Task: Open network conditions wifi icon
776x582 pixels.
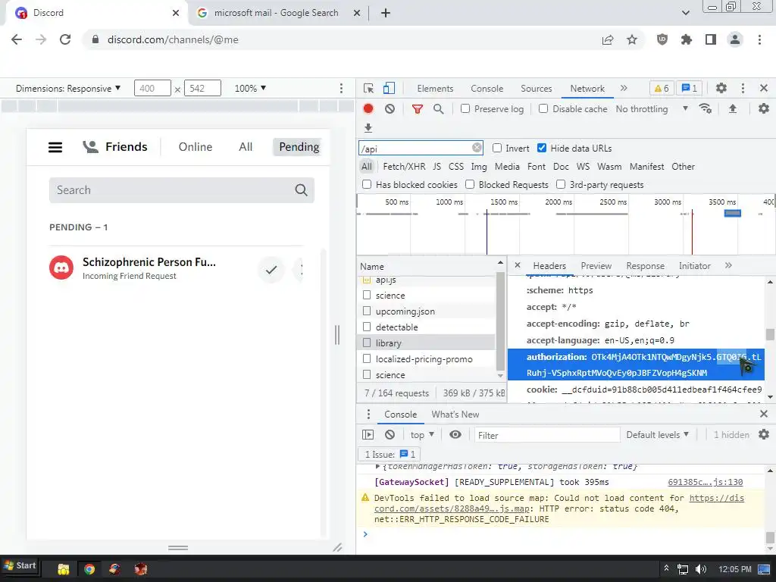Action: 706,108
